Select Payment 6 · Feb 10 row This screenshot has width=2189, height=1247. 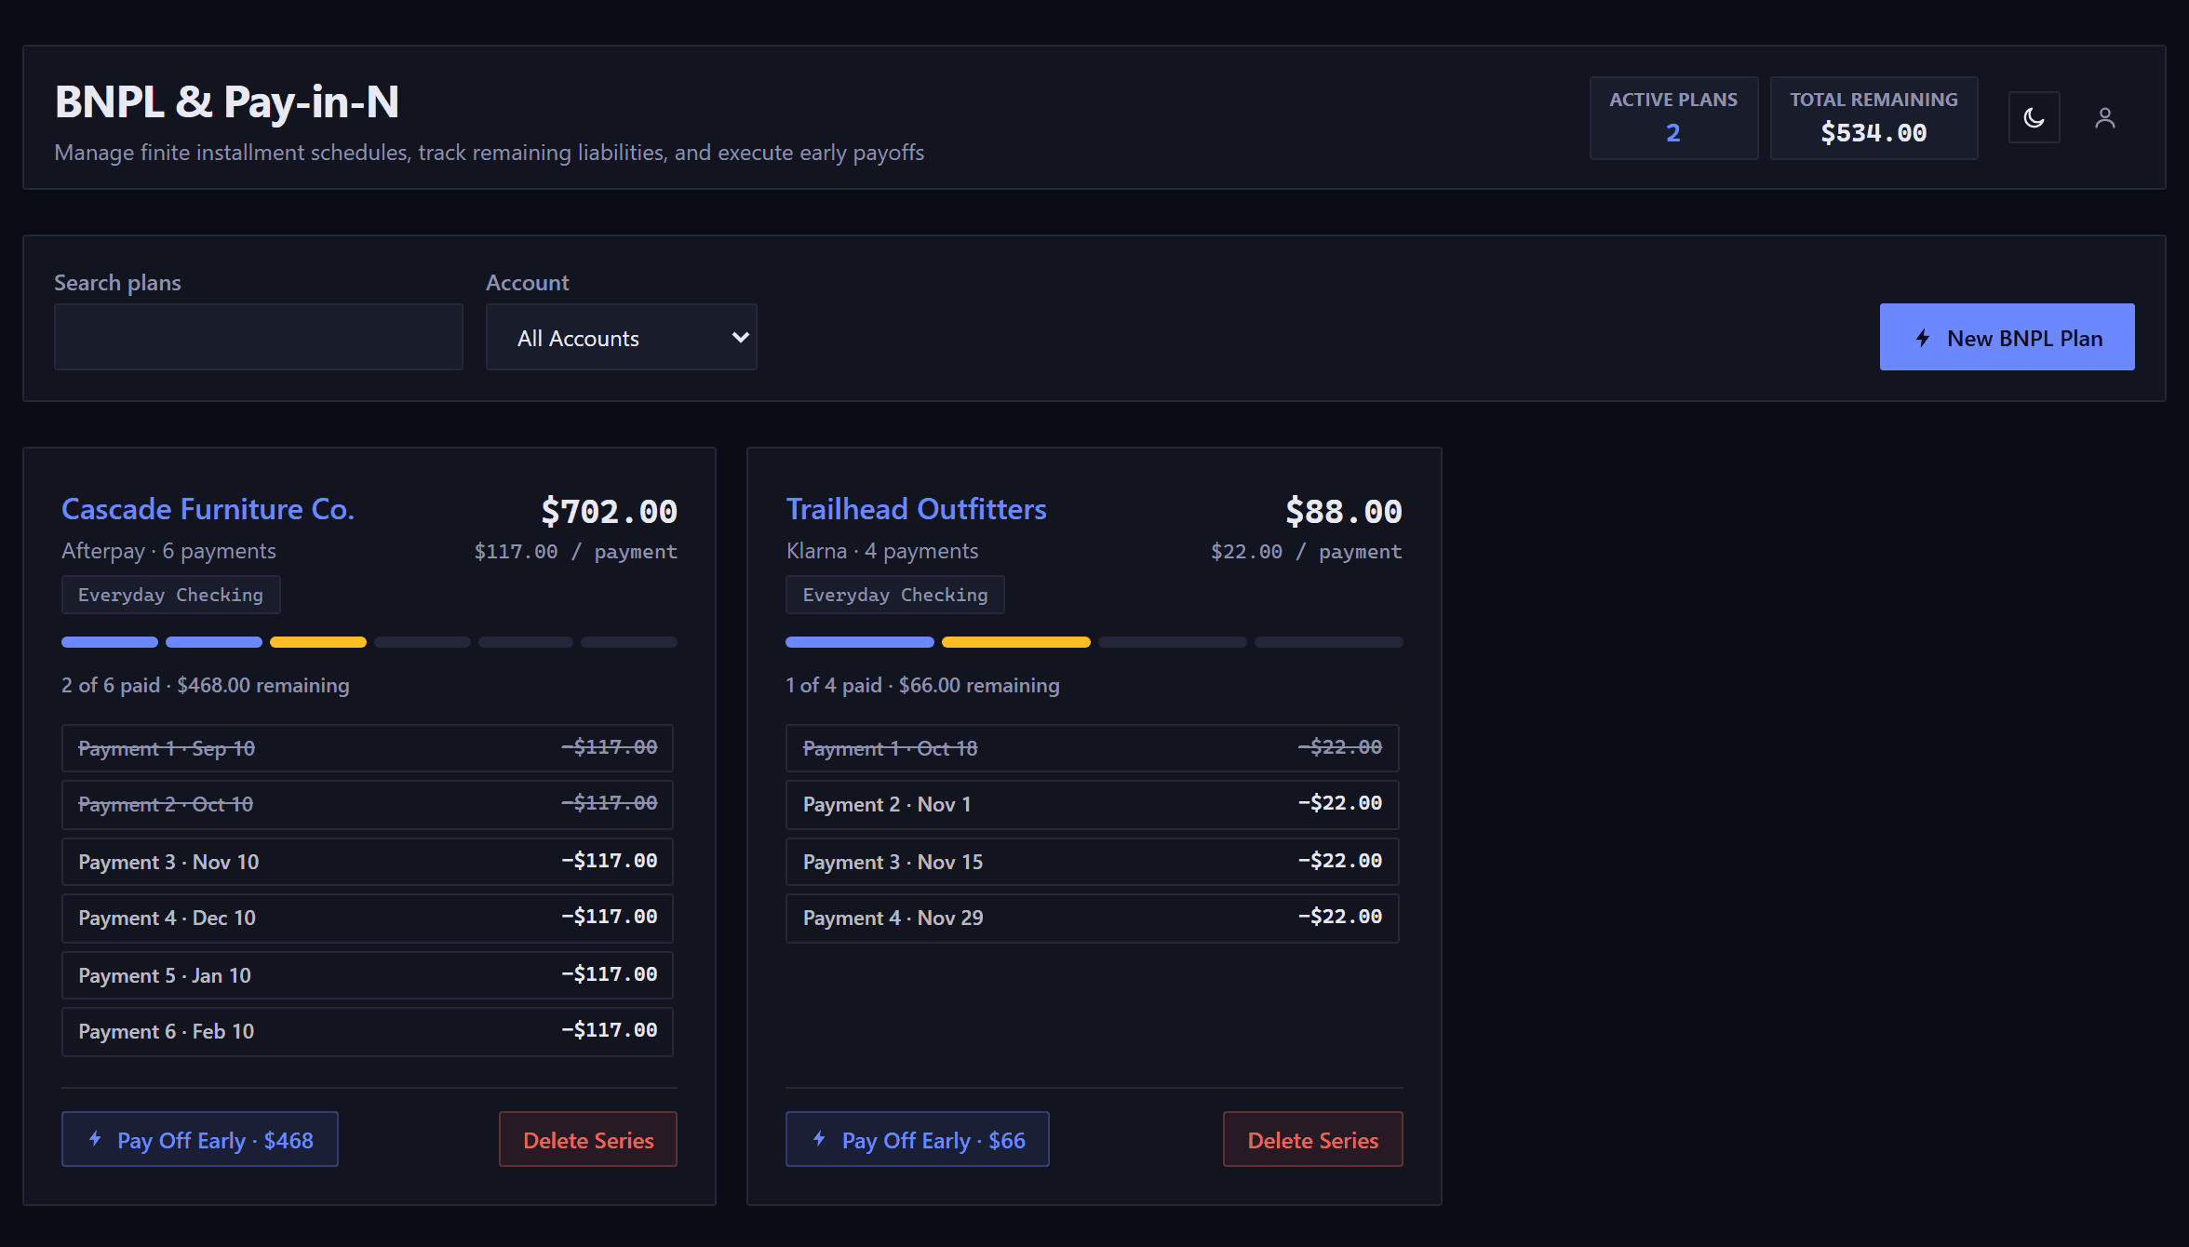[368, 1031]
